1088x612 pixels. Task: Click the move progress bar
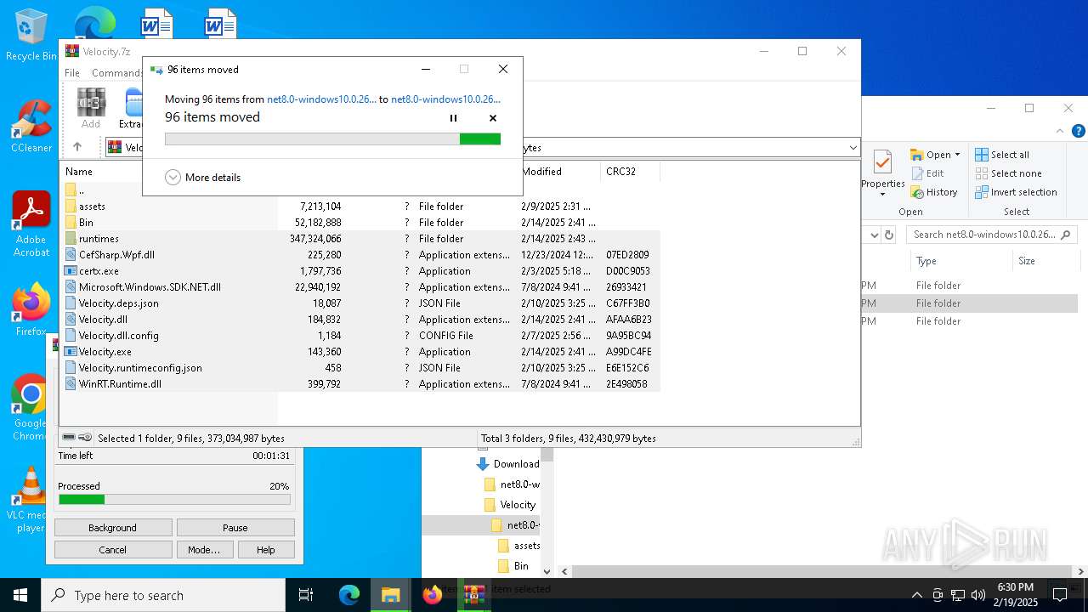(x=332, y=139)
